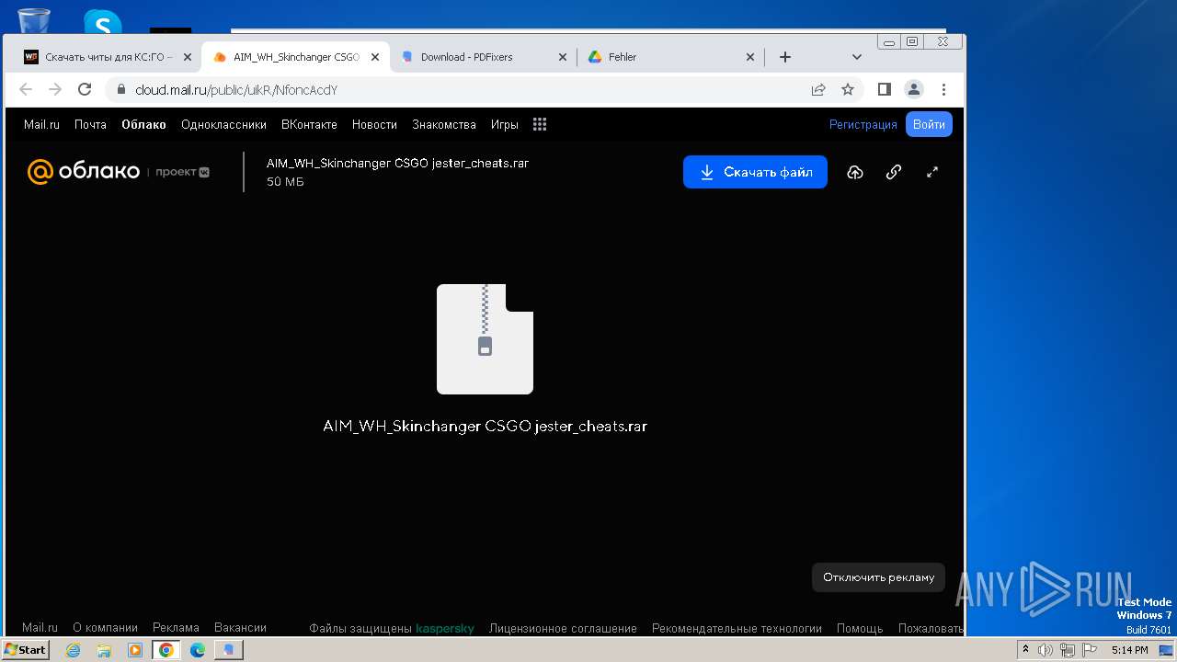Switch to the Download - PDFixers tab
The image size is (1177, 662).
point(483,57)
